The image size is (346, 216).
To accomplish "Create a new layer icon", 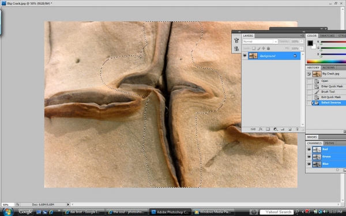I will pyautogui.click(x=289, y=129).
